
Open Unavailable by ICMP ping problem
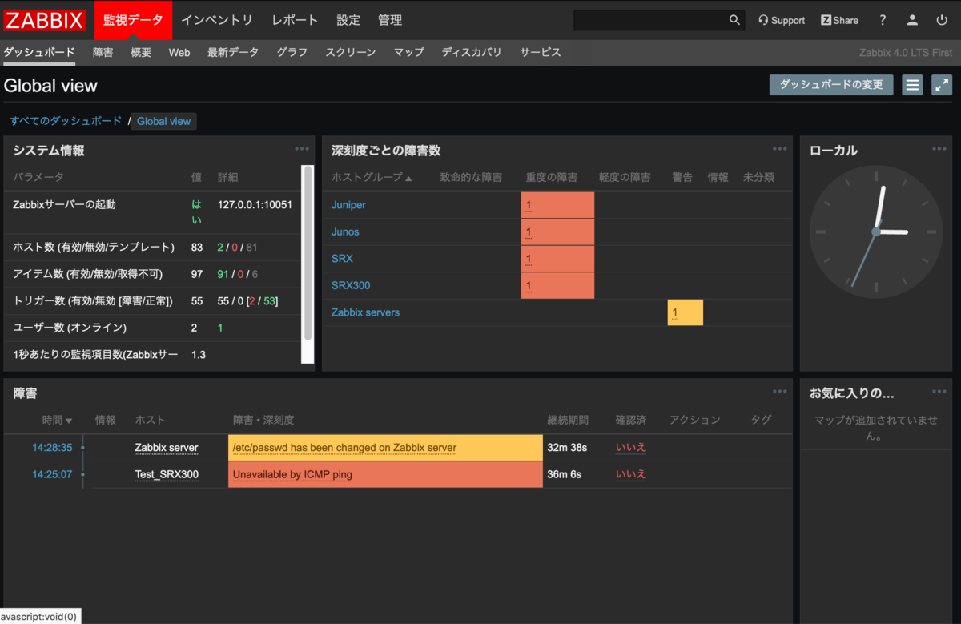(292, 474)
